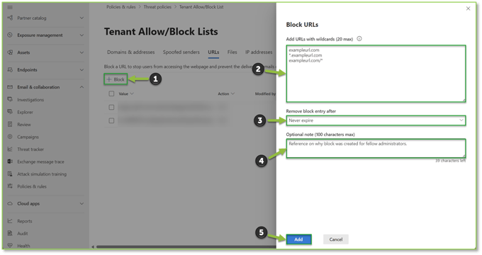Close the Block URLs panel with X
The width and height of the screenshot is (482, 255).
[468, 8]
